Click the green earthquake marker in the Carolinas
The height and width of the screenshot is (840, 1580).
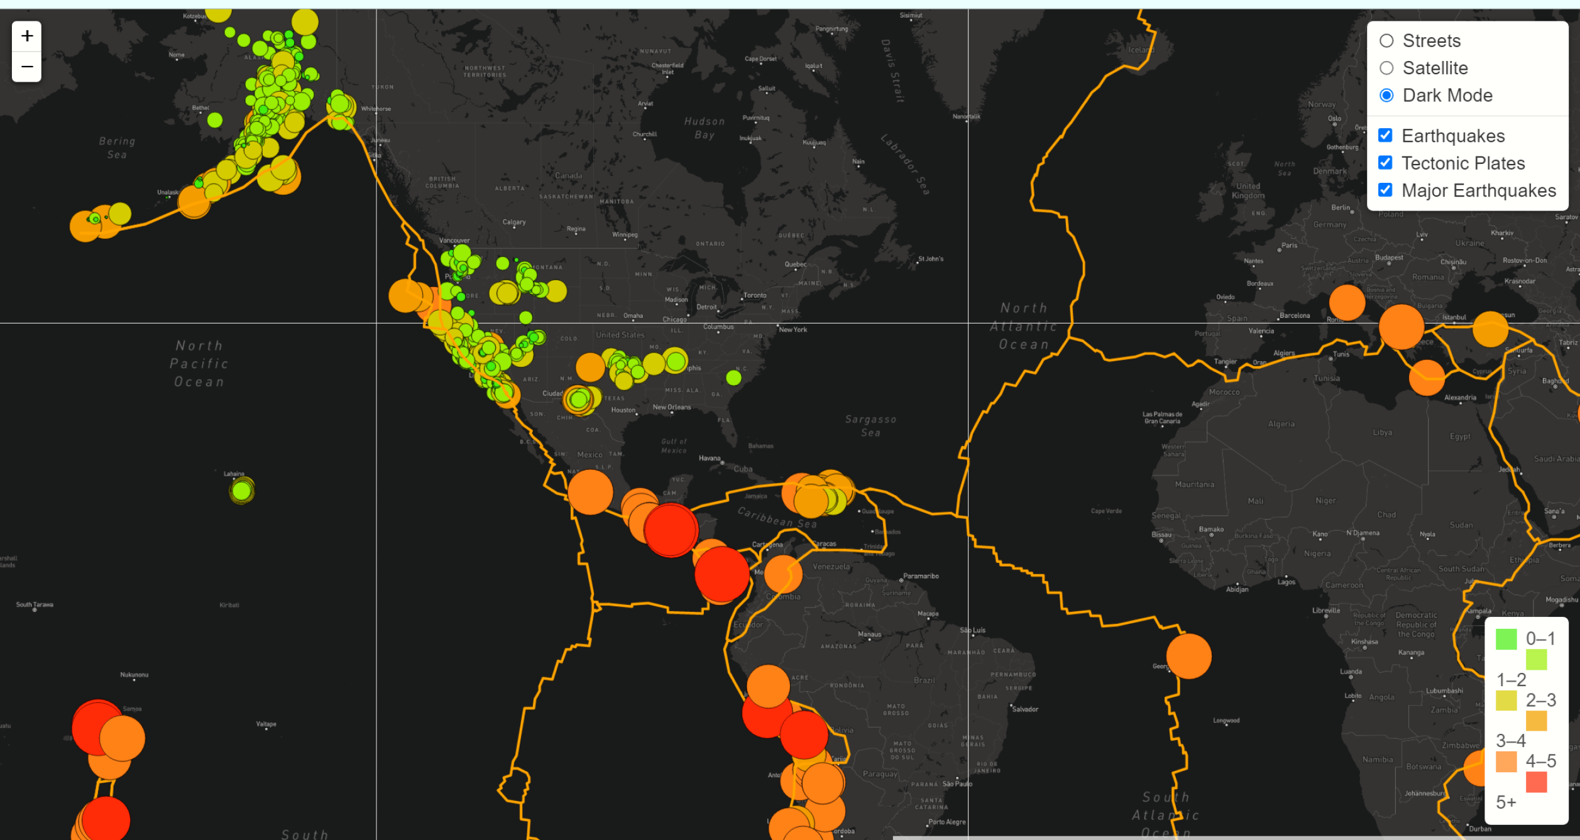point(733,378)
